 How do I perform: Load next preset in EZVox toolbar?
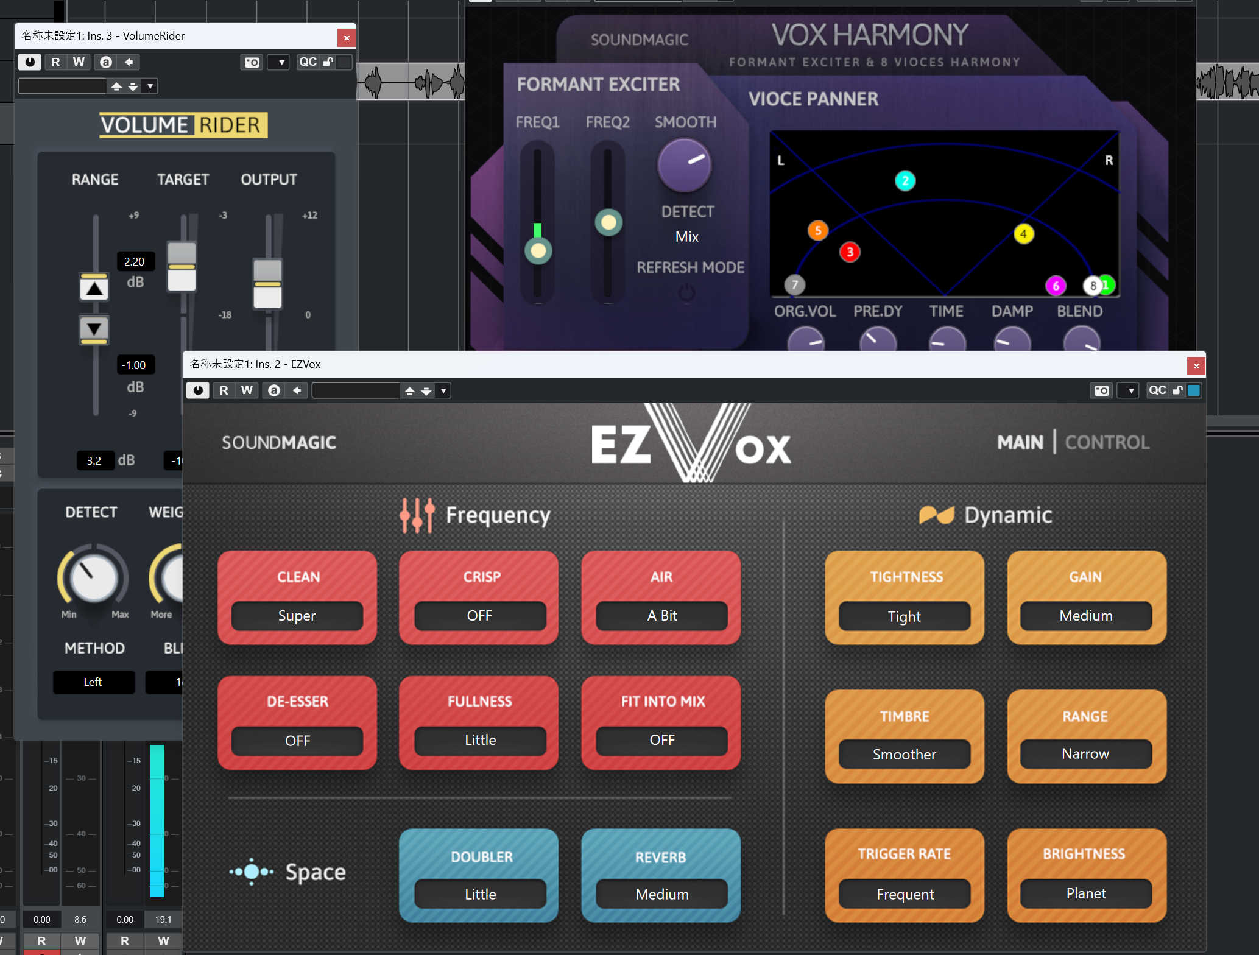tap(426, 390)
